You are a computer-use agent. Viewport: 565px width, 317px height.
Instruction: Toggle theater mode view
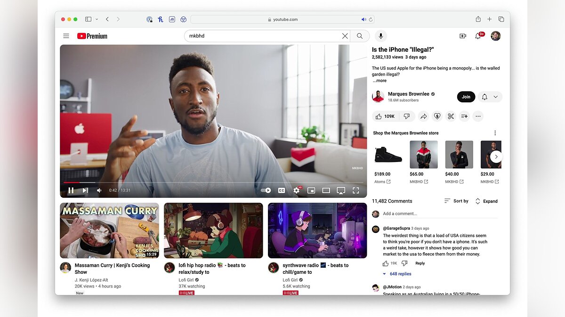tap(326, 190)
